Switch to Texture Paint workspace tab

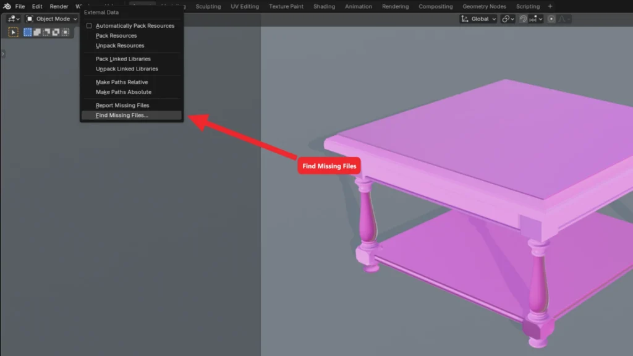click(x=286, y=6)
